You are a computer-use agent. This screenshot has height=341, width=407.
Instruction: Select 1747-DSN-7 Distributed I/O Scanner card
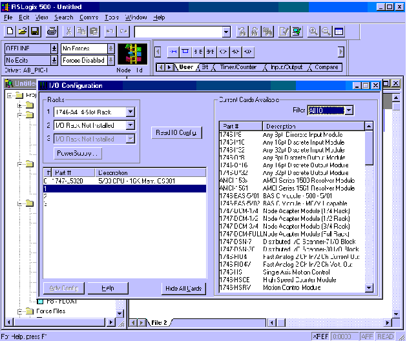coord(292,242)
